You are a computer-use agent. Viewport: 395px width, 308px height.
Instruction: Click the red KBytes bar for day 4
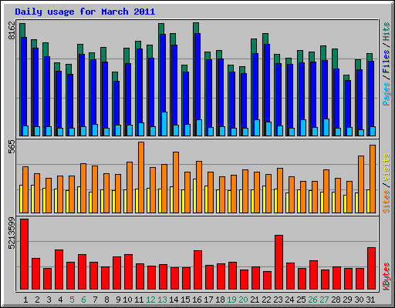pos(59,269)
